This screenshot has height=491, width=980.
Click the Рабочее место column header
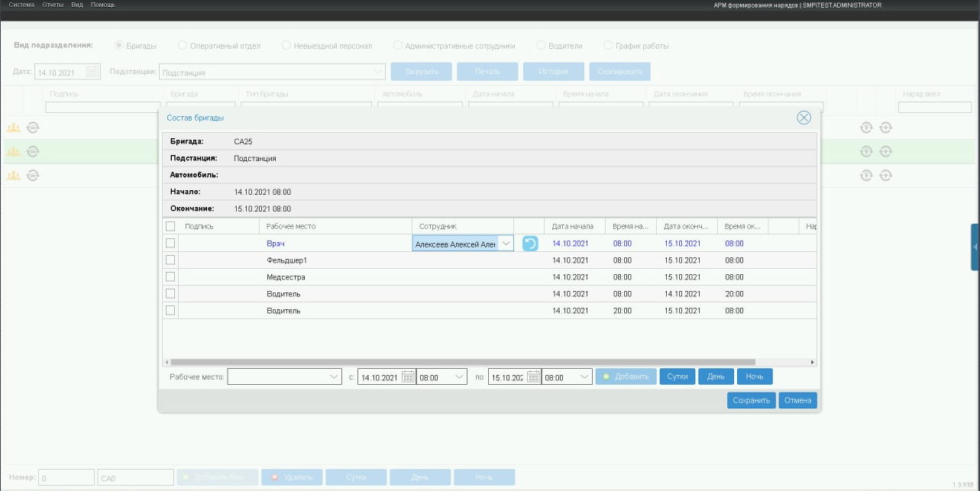(336, 226)
